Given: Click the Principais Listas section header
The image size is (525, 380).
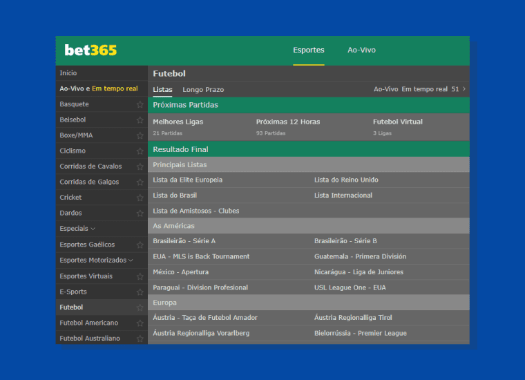Looking at the screenshot, I should (x=309, y=164).
